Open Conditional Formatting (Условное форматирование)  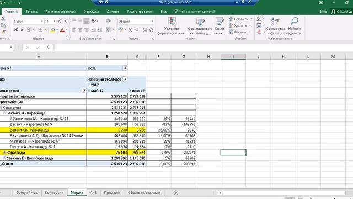pyautogui.click(x=172, y=26)
